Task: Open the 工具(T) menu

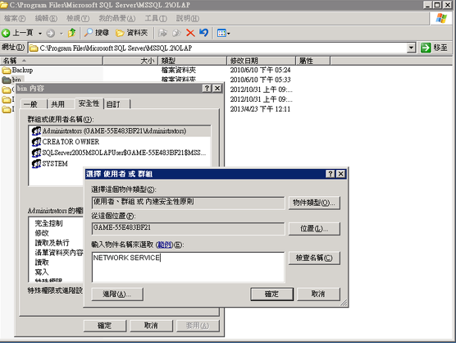Action: (156, 18)
